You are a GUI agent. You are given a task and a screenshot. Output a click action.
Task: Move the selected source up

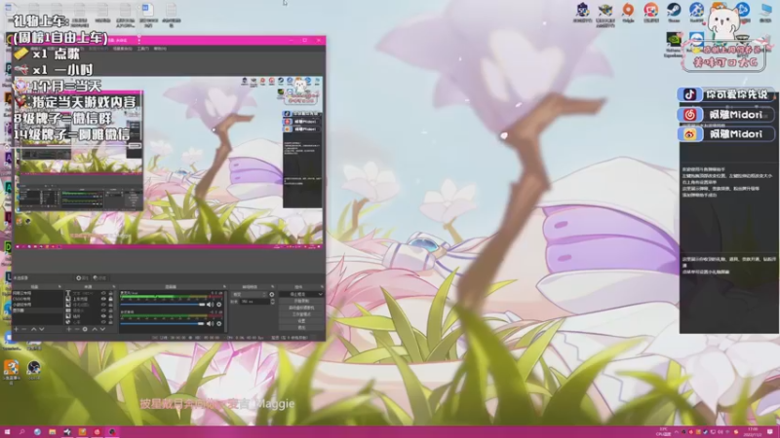(x=95, y=329)
